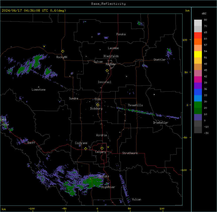The width and height of the screenshot is (217, 212).
Task: Pick the red 65-60 dBZ legend swatch
Action: (198, 36)
